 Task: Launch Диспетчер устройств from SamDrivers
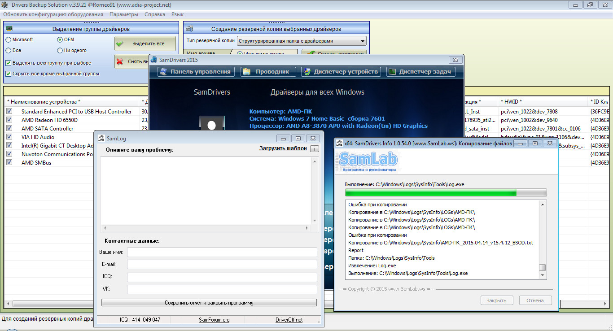point(341,71)
